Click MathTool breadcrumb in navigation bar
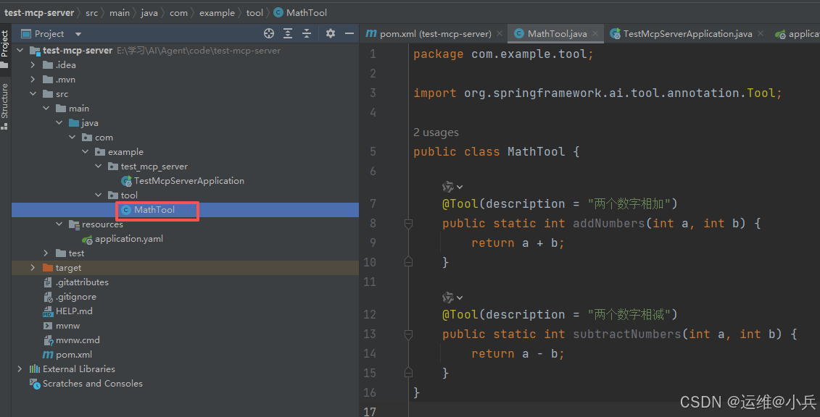 click(x=301, y=13)
